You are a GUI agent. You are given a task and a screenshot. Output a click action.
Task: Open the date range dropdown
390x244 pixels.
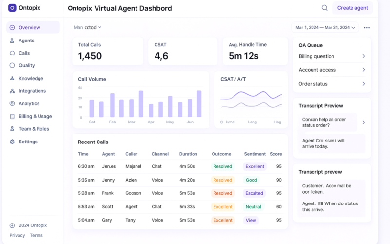[325, 28]
